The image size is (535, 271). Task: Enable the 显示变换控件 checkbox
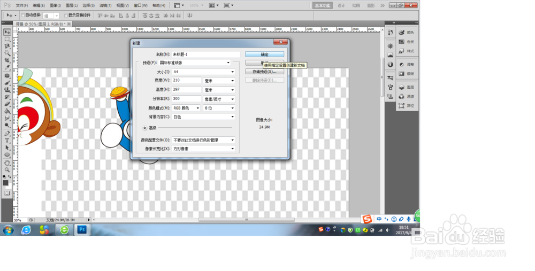point(66,16)
